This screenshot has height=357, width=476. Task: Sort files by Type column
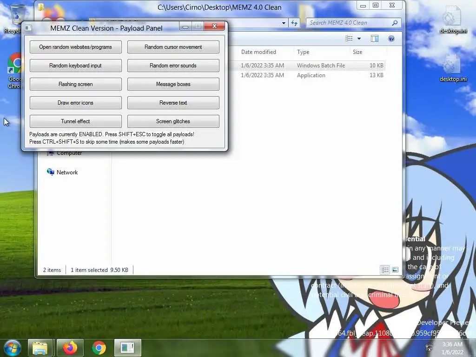pyautogui.click(x=303, y=52)
